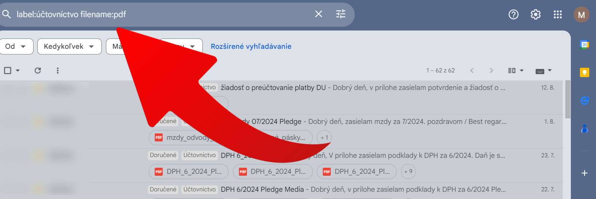This screenshot has width=596, height=199.
Task: Open Google Calendar side panel icon
Action: pyautogui.click(x=584, y=45)
